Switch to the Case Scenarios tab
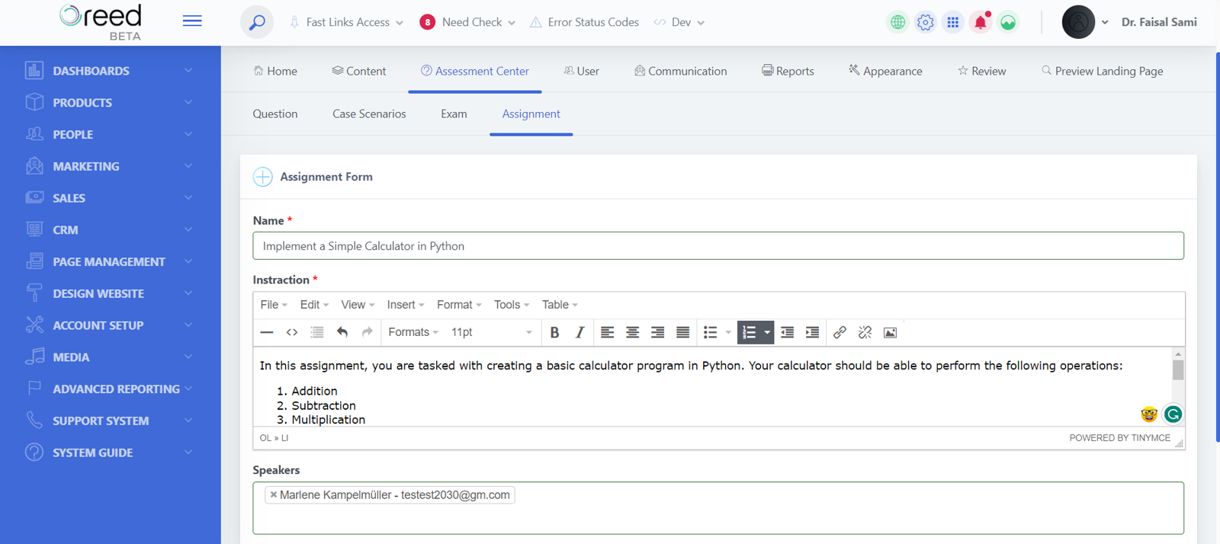Viewport: 1220px width, 544px height. [x=369, y=114]
